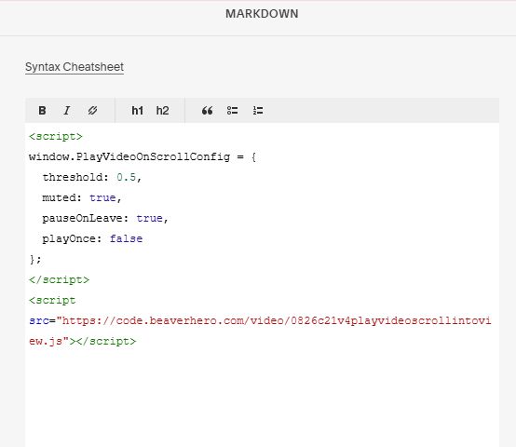Screen dimensions: 516x447
Task: Place cursor on the opening script tag line
Action: [56, 137]
